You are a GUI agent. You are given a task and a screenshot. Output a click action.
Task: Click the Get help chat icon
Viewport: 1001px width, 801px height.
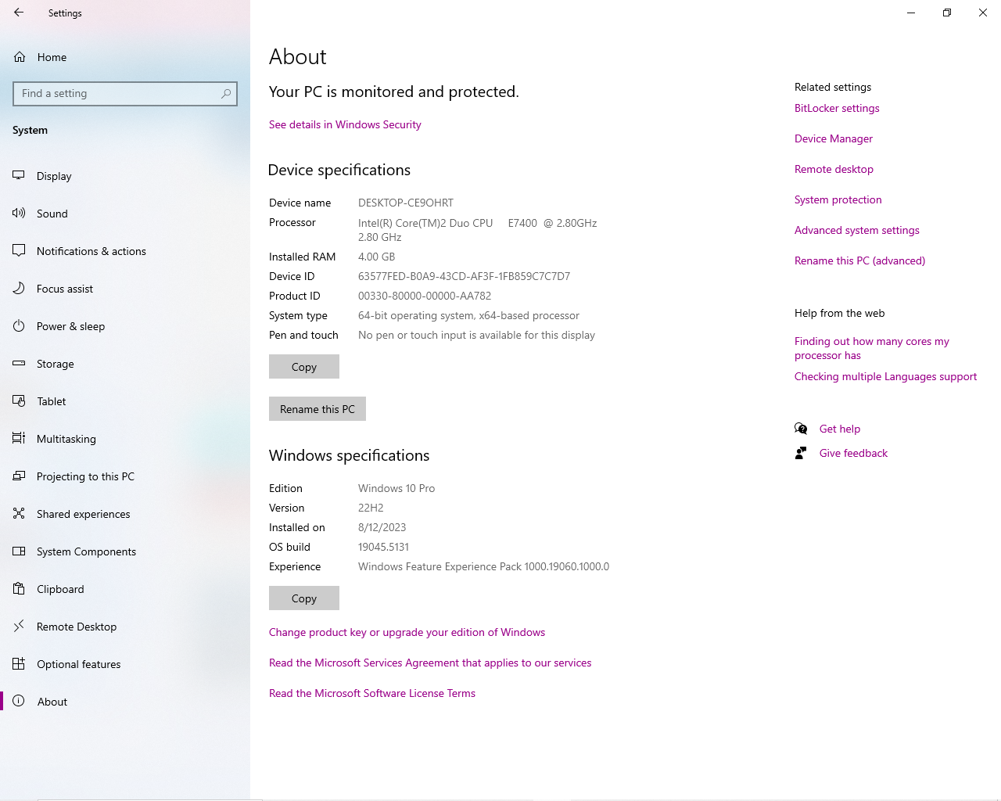click(x=801, y=429)
